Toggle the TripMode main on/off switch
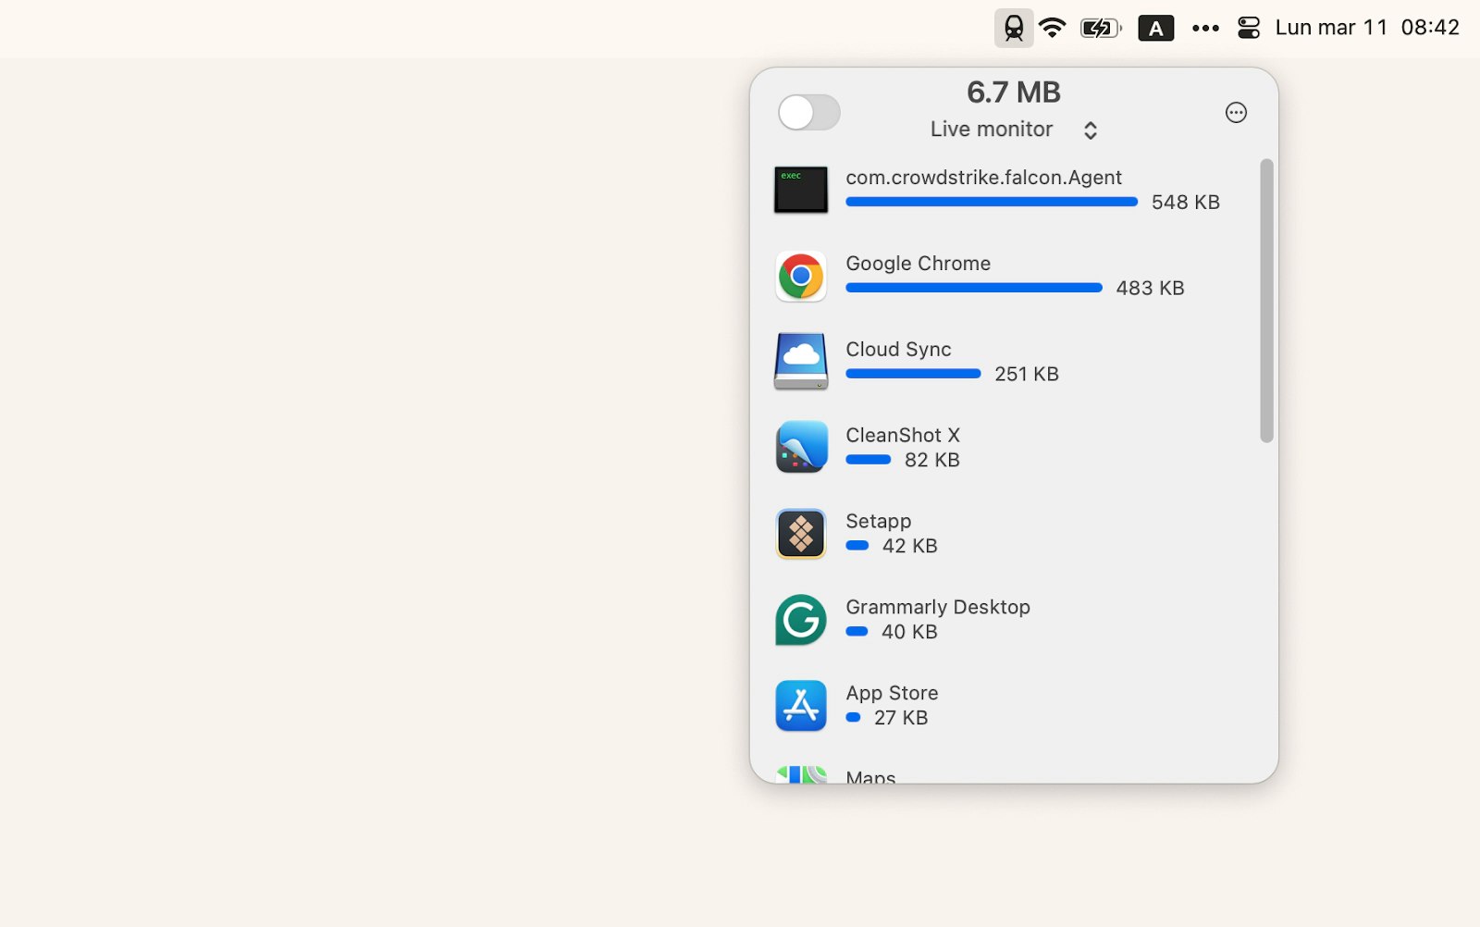 [x=809, y=113]
